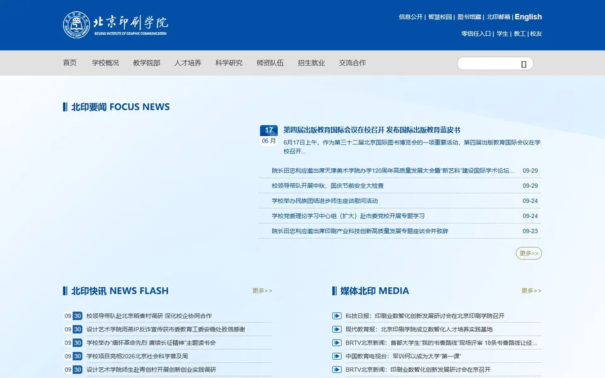
Task: Open 科学研究 navigation menu
Action: tap(229, 62)
